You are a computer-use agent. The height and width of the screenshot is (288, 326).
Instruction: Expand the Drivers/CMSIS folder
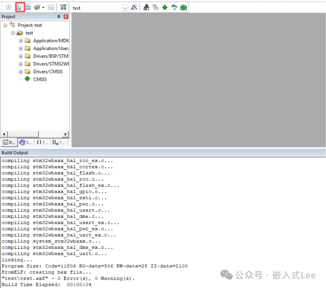point(21,72)
